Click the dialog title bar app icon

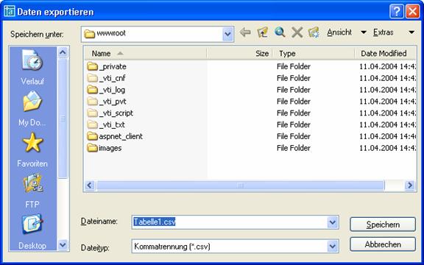pyautogui.click(x=10, y=11)
